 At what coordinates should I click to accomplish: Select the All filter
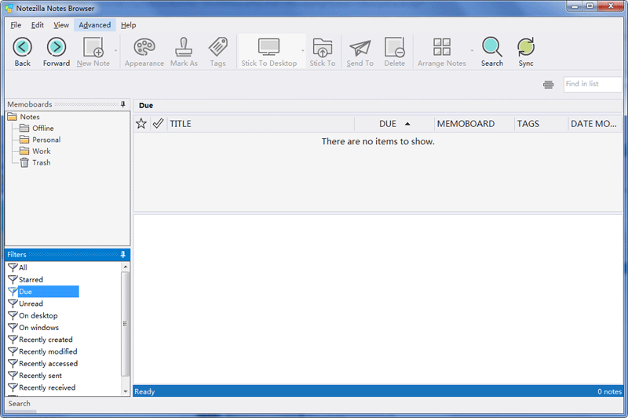point(23,267)
